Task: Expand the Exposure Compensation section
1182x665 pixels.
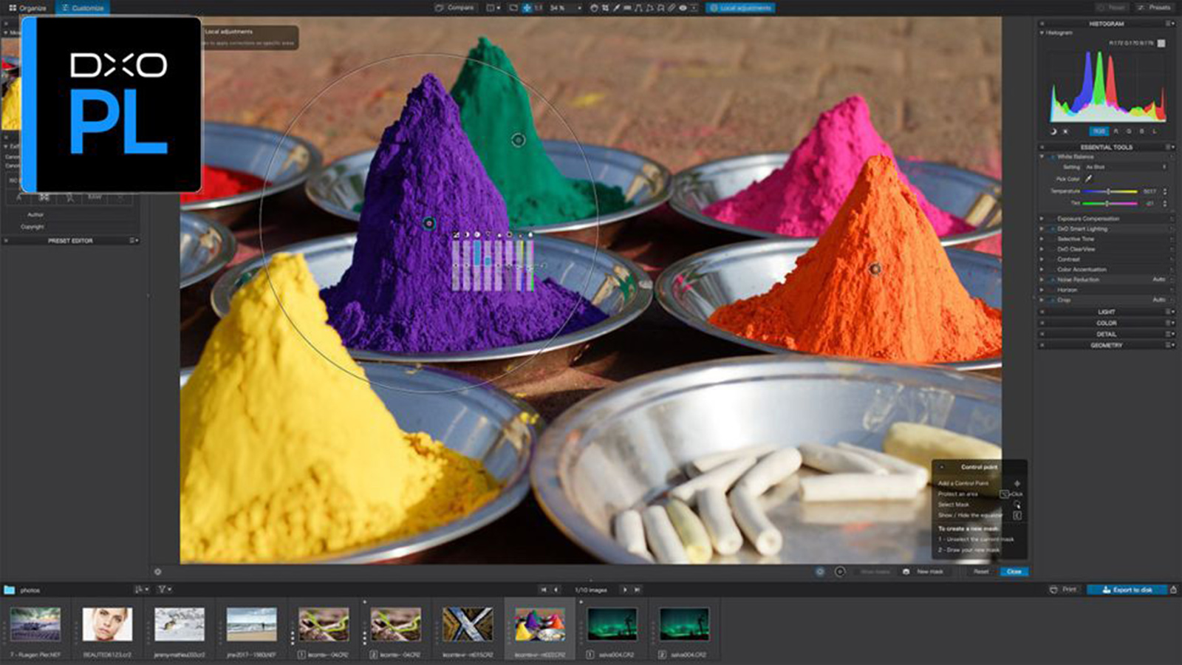Action: pos(1042,219)
